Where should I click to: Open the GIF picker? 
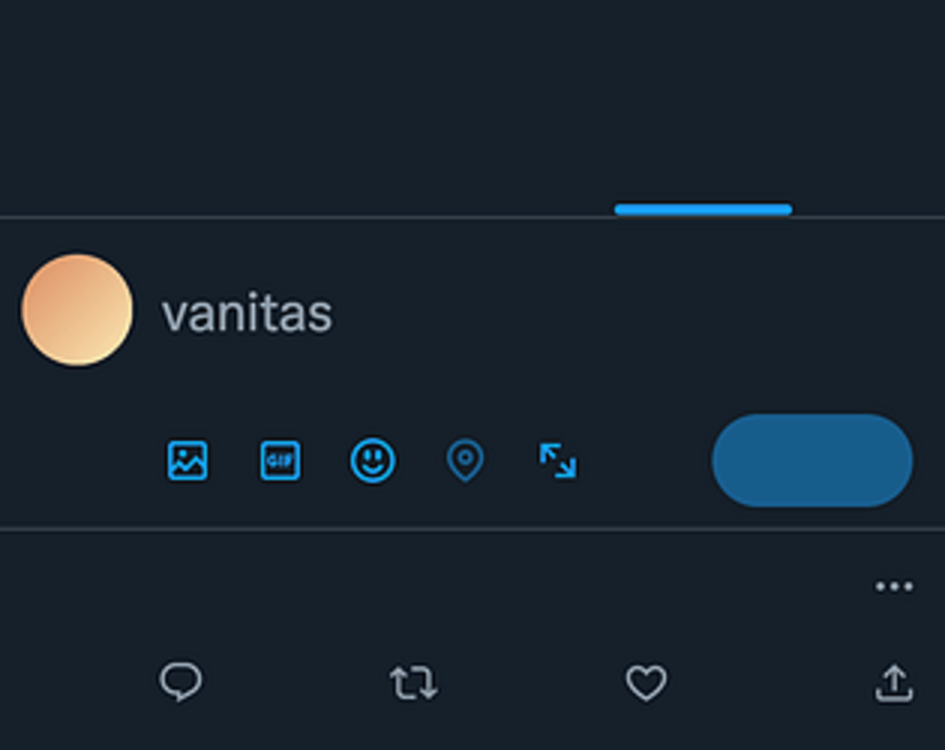(x=280, y=460)
